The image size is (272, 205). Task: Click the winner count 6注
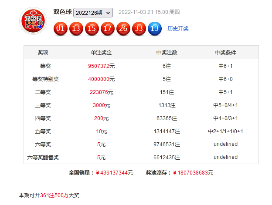pyautogui.click(x=167, y=66)
